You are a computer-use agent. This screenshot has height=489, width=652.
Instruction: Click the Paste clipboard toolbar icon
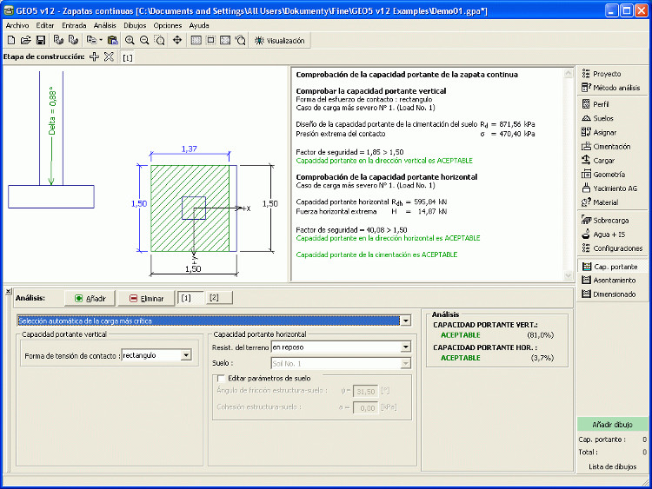pyautogui.click(x=112, y=40)
